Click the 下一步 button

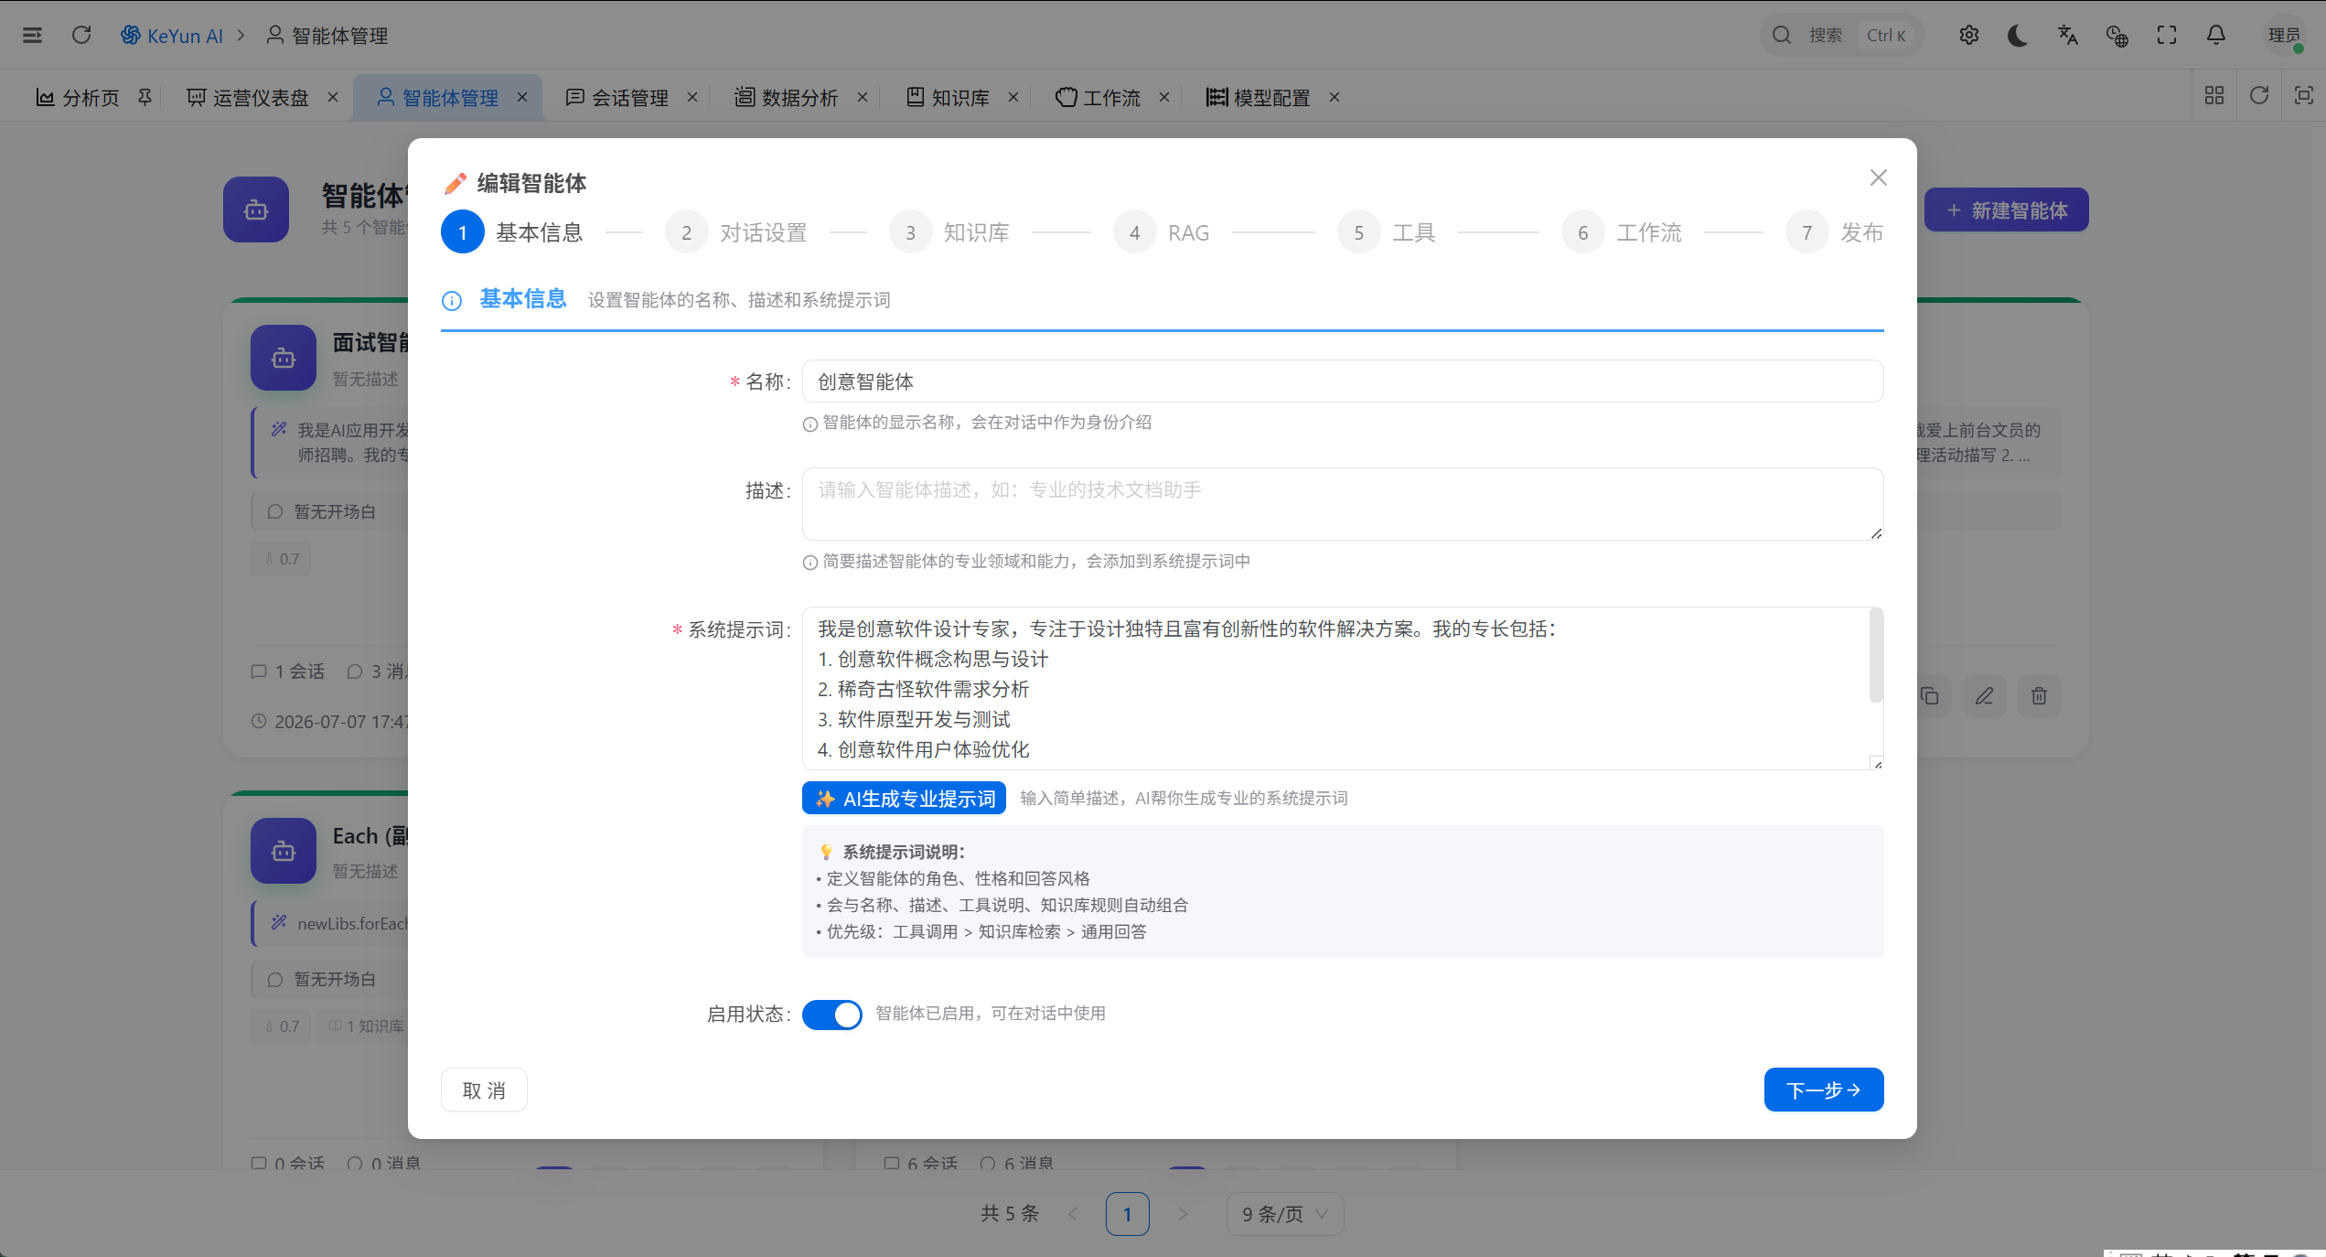pyautogui.click(x=1823, y=1090)
